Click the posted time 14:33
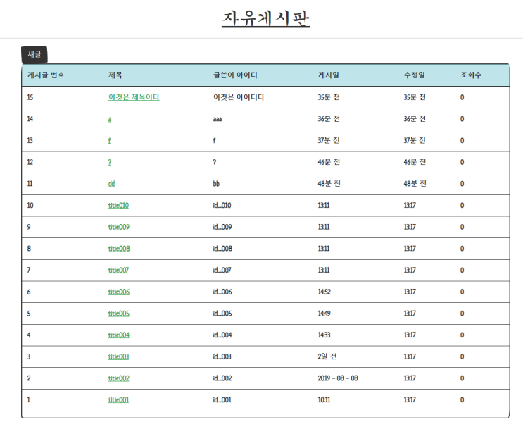This screenshot has height=422, width=523. tap(324, 335)
